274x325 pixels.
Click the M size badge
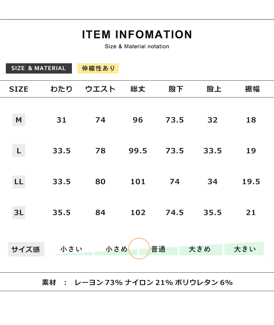(x=19, y=120)
